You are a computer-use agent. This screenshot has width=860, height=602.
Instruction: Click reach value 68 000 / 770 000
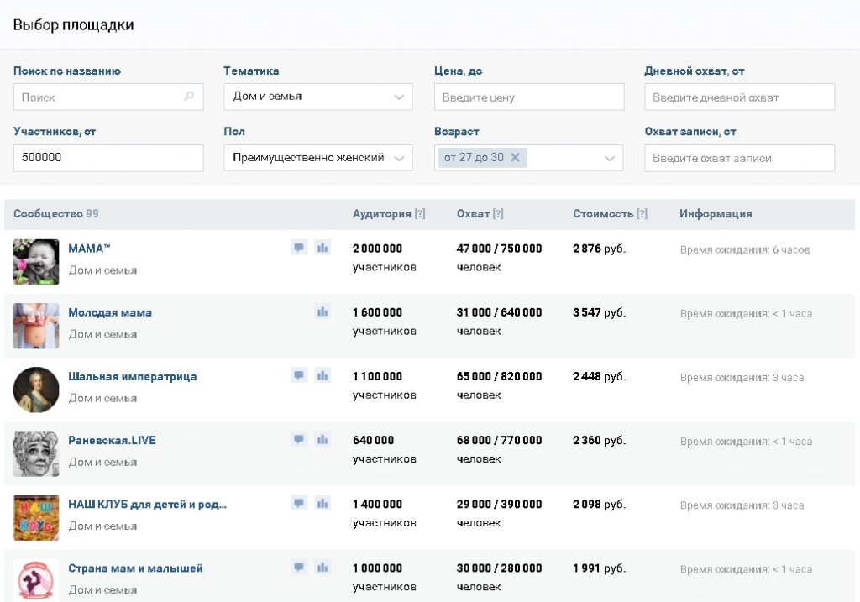click(499, 440)
